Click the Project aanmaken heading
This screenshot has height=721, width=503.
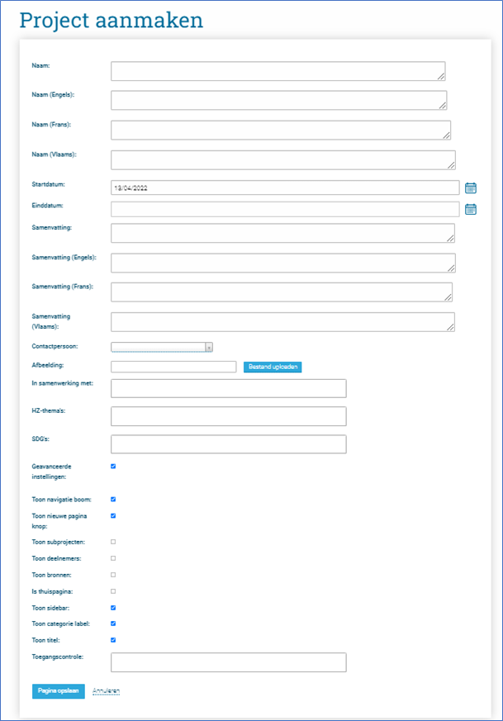pos(112,21)
